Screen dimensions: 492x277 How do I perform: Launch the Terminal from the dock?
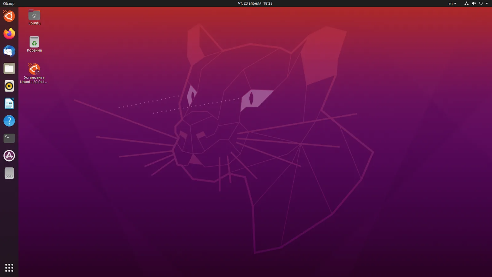9,138
